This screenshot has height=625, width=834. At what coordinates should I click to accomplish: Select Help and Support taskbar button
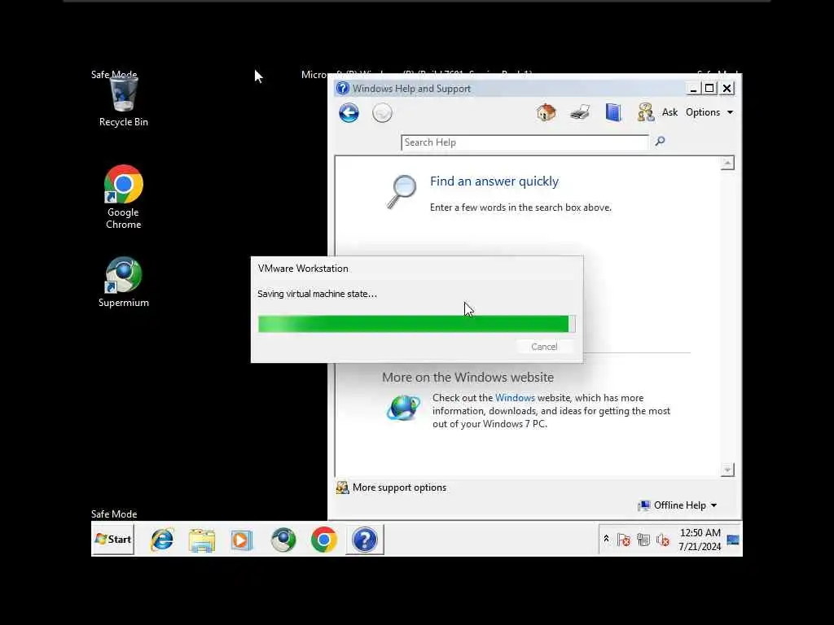365,540
